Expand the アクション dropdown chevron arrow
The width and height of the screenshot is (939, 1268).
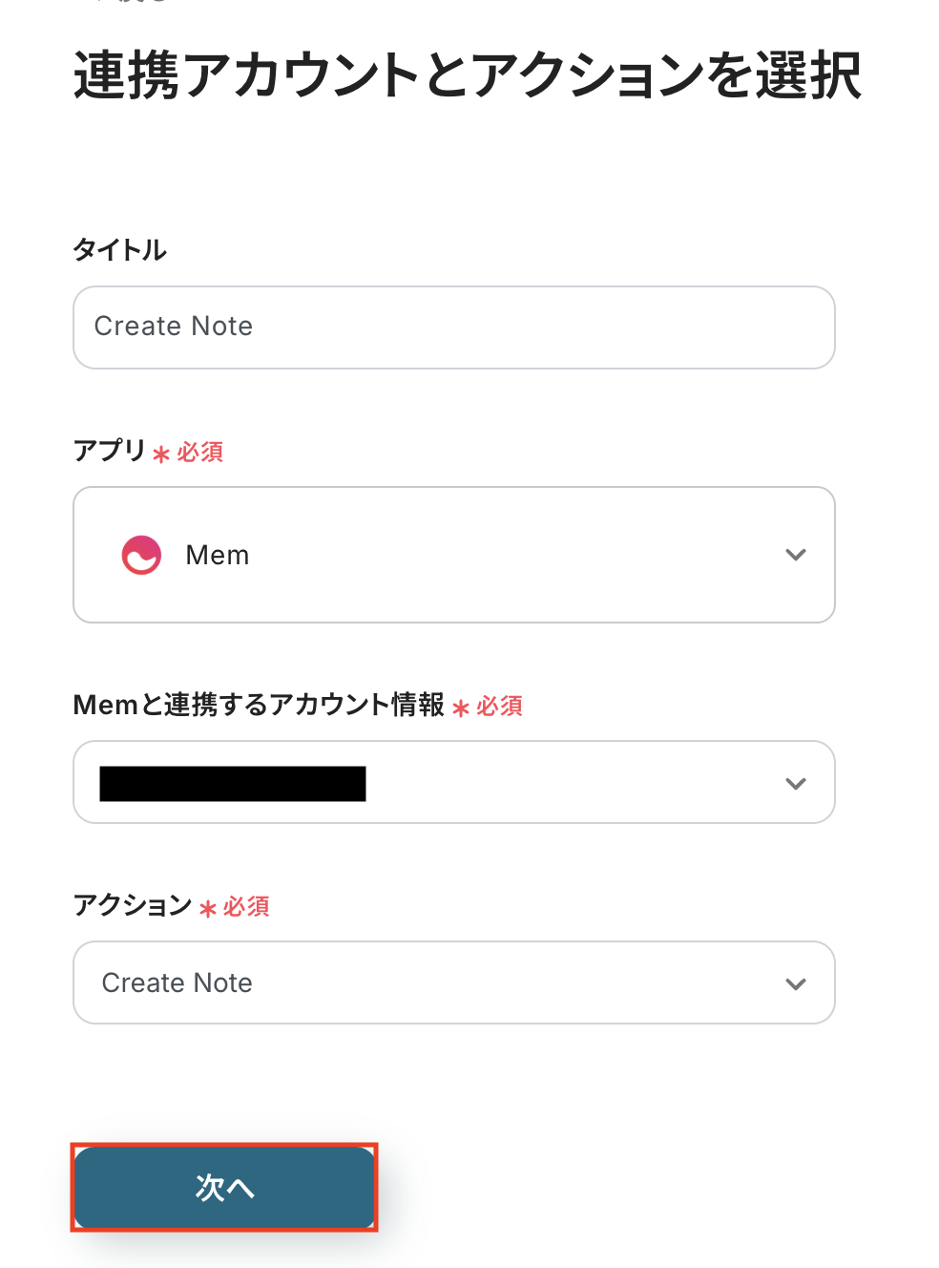pyautogui.click(x=795, y=983)
